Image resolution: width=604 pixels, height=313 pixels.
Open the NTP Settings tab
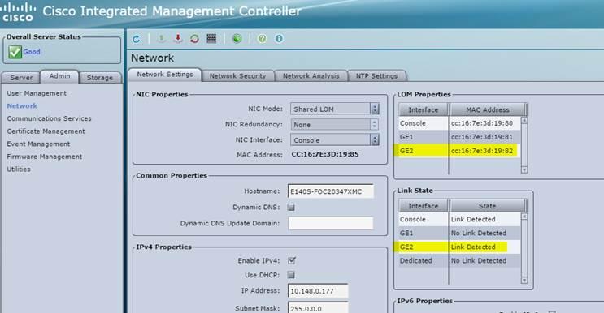tap(376, 76)
